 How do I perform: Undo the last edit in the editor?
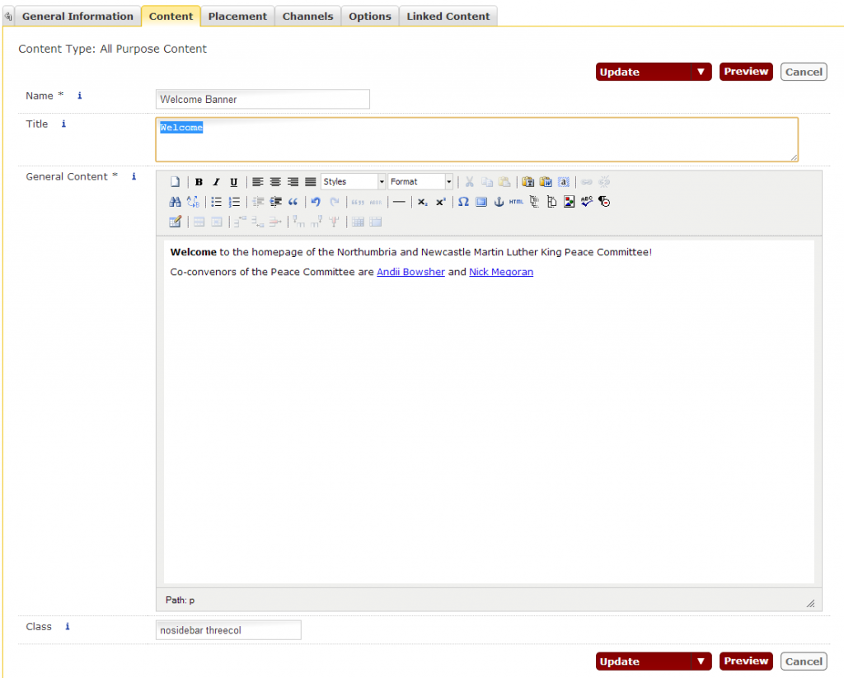pos(316,202)
